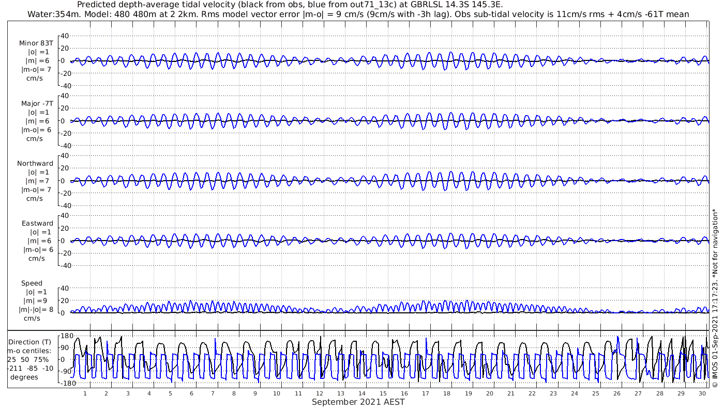
Task: Click the blue Speed curve peak near day 19
Action: 466,301
